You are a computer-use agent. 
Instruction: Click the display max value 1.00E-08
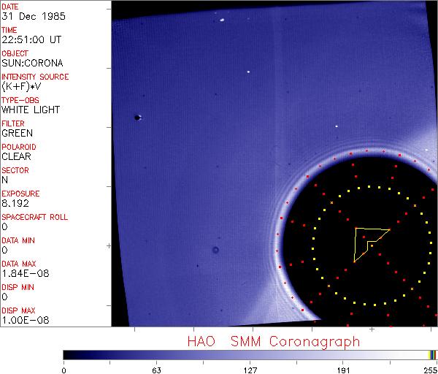click(x=23, y=320)
